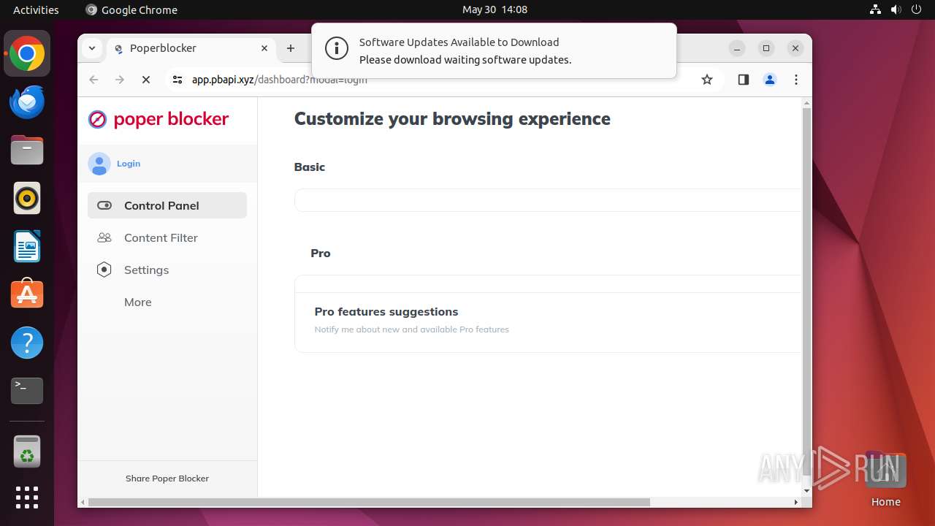Open Ubuntu Software from dock
This screenshot has width=935, height=526.
(x=27, y=294)
